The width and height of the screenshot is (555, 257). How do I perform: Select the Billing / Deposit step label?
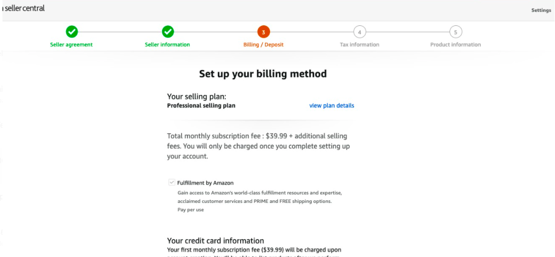coord(264,45)
